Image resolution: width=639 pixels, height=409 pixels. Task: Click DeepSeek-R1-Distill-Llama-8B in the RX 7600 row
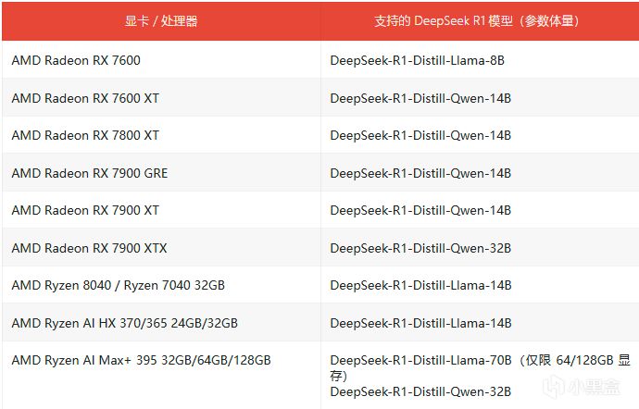[x=418, y=60]
